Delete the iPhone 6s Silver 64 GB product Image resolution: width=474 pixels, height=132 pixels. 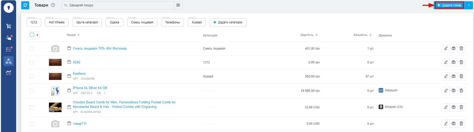461,91
